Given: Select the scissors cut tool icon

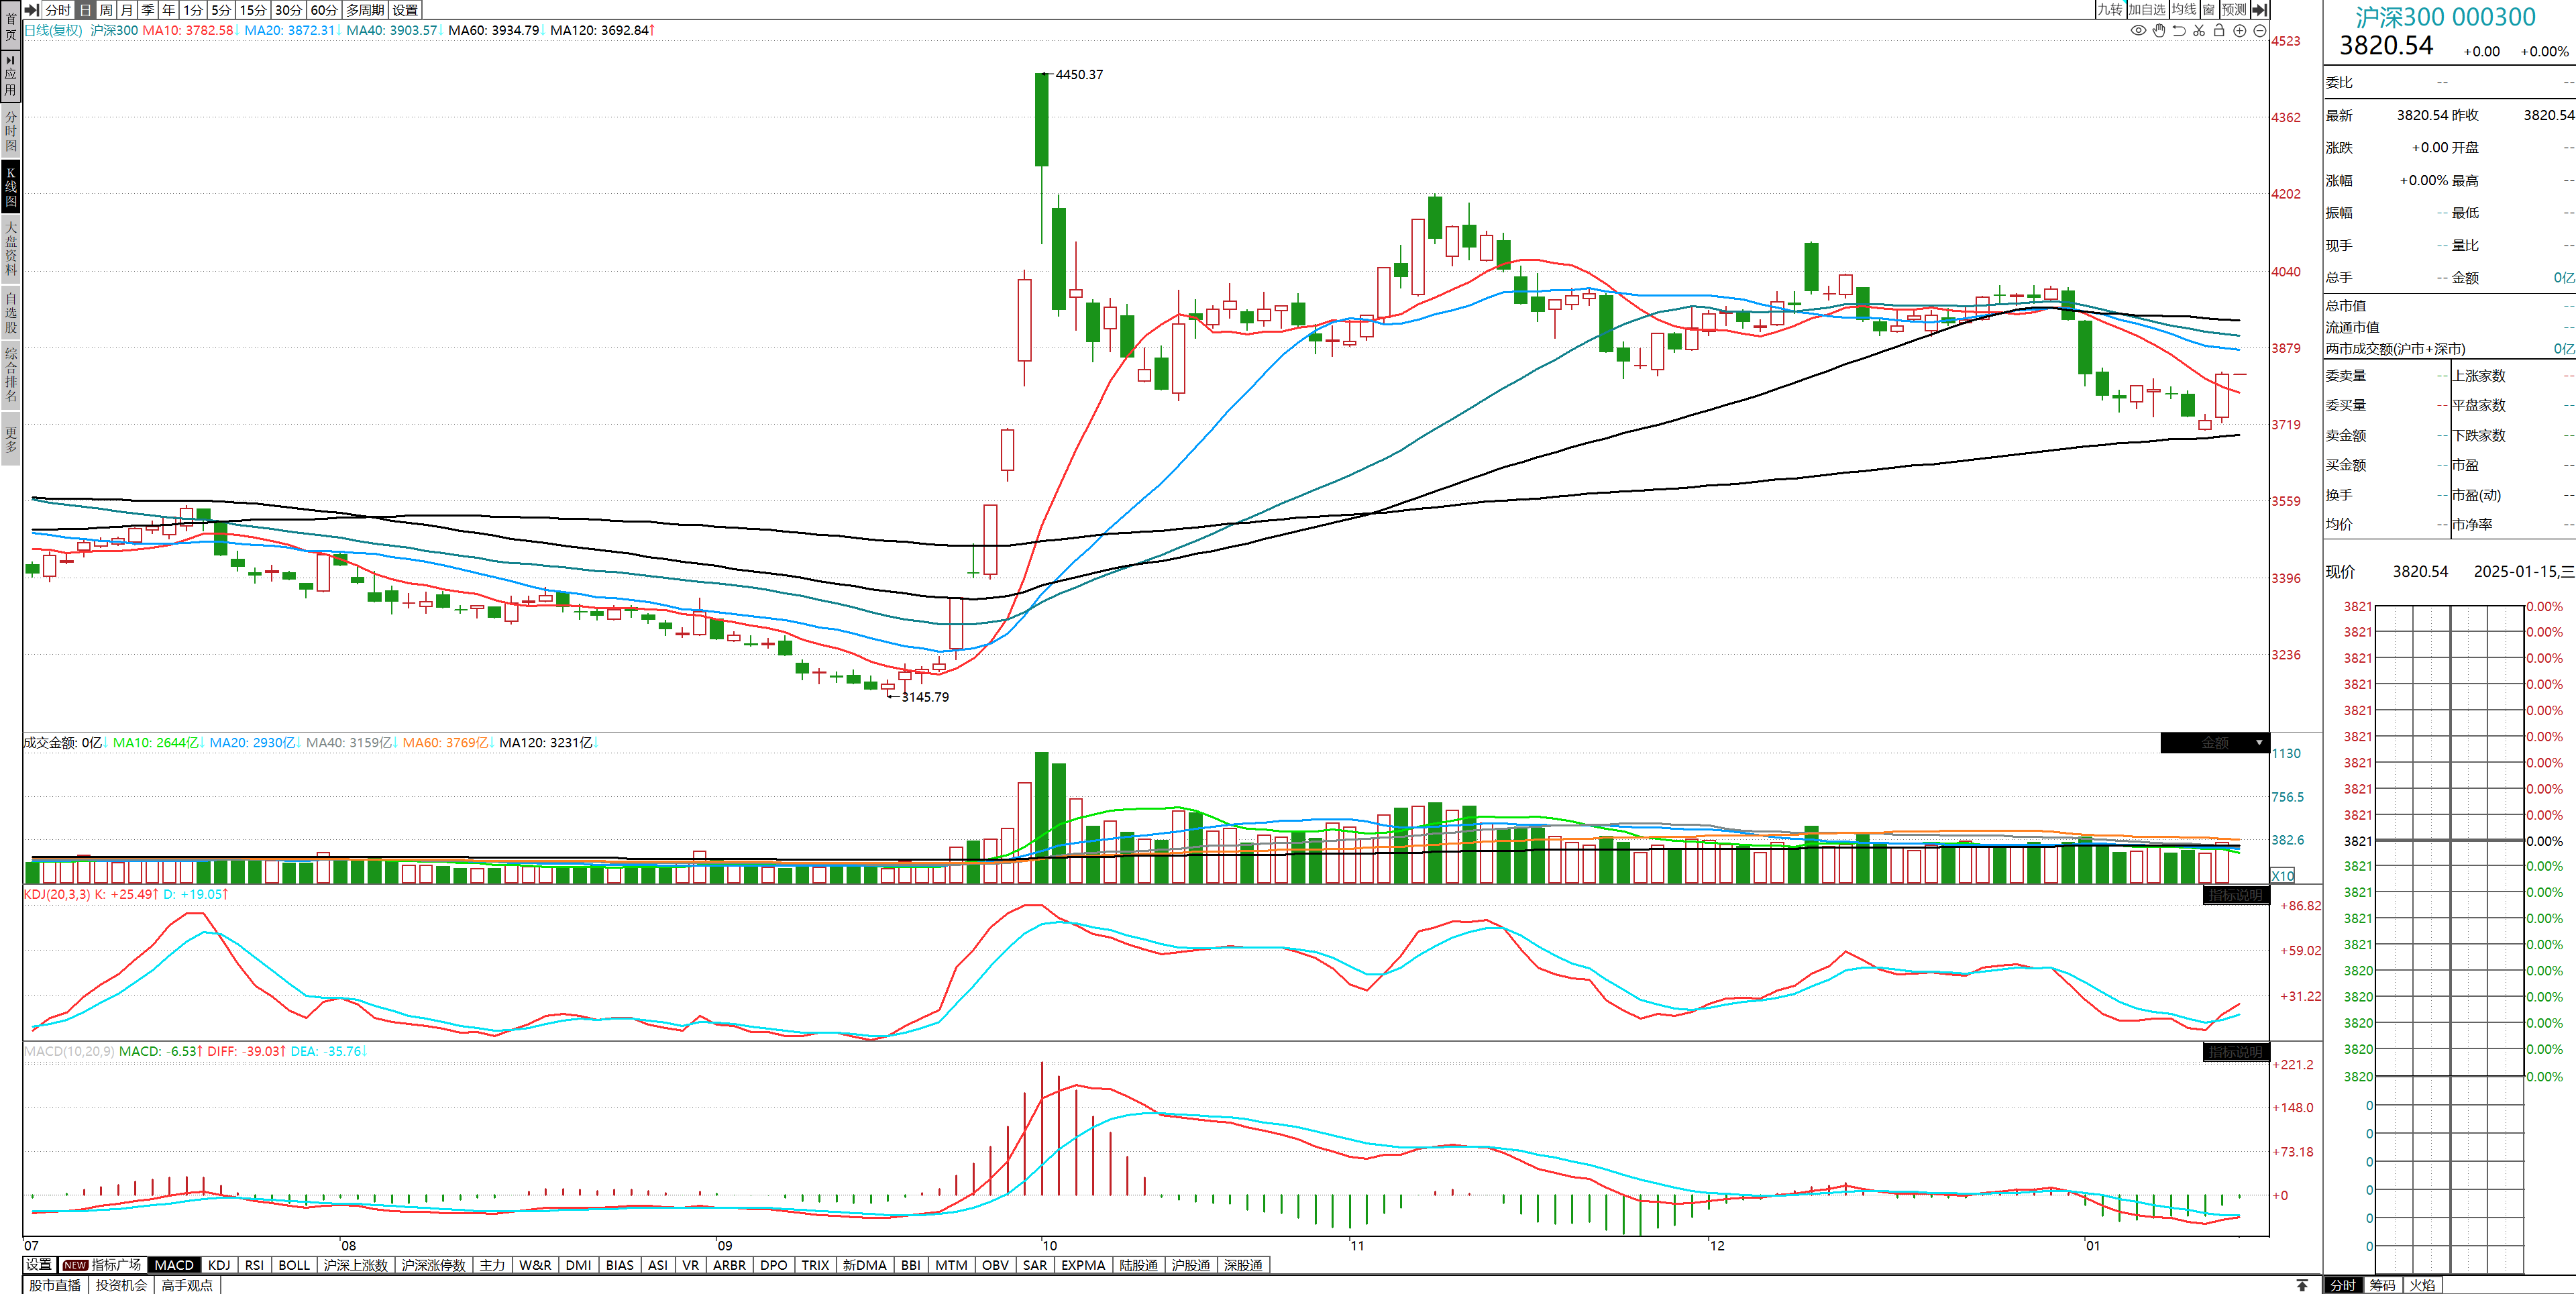Looking at the screenshot, I should click(2199, 31).
